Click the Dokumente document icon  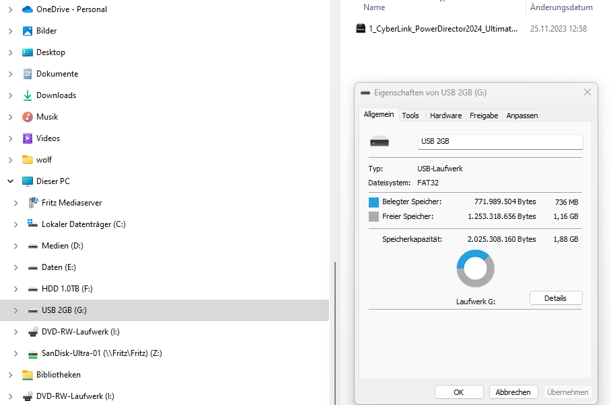pos(28,74)
